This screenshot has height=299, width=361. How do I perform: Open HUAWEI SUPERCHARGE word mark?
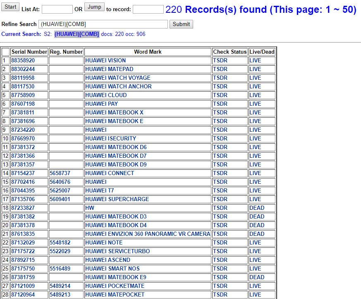117,199
